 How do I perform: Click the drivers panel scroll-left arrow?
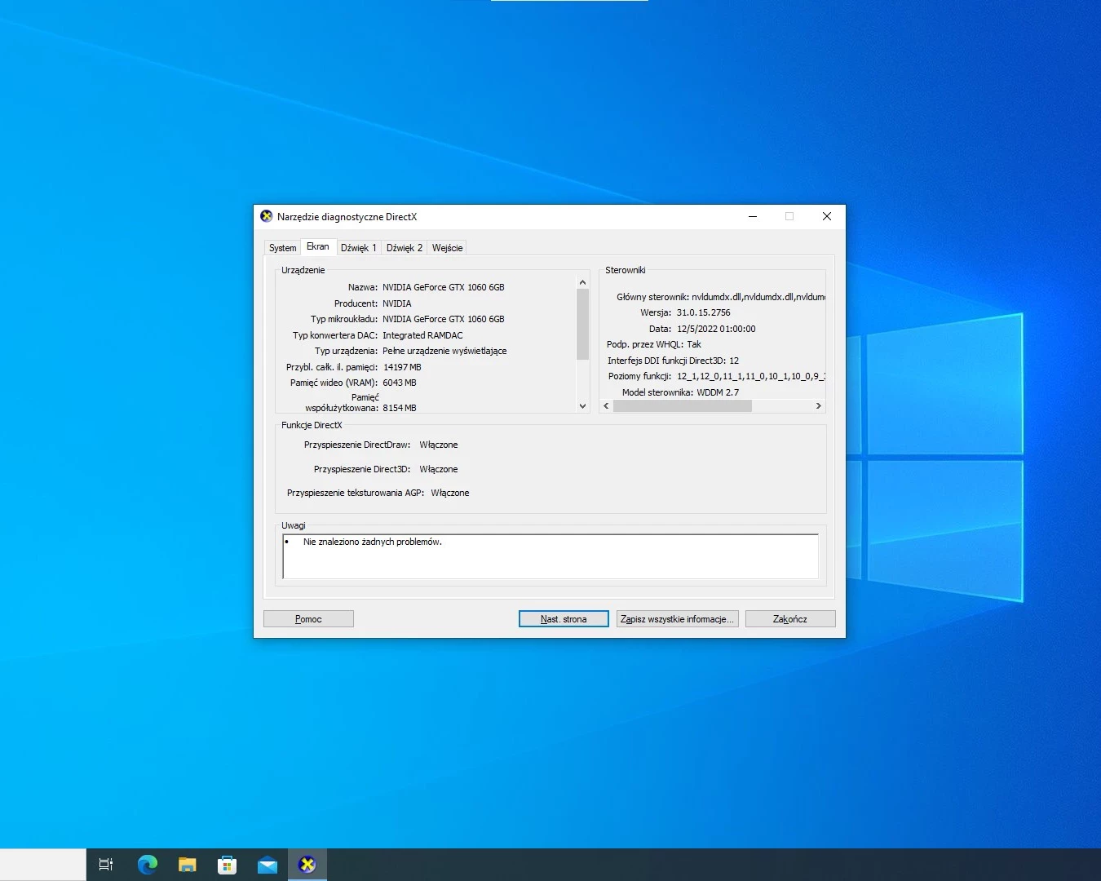(606, 405)
